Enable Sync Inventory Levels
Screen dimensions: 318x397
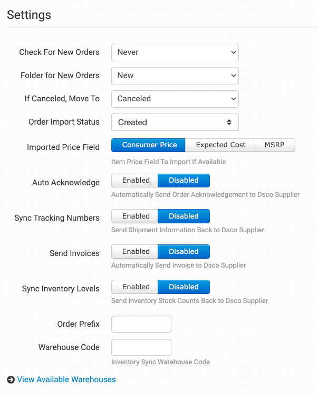(x=136, y=287)
